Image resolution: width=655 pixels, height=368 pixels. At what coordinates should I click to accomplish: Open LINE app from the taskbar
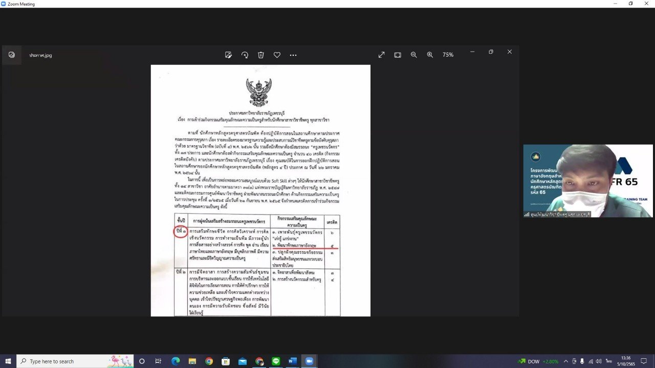[x=276, y=361]
